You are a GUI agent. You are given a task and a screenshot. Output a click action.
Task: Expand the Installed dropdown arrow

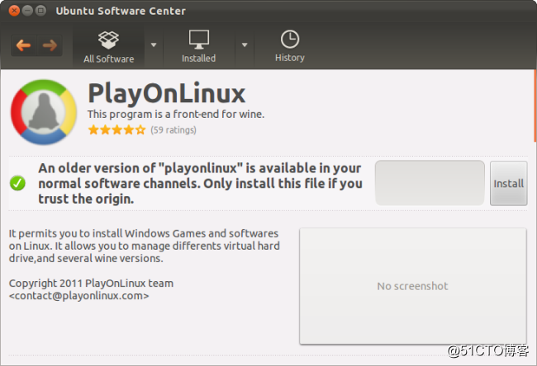click(x=245, y=45)
